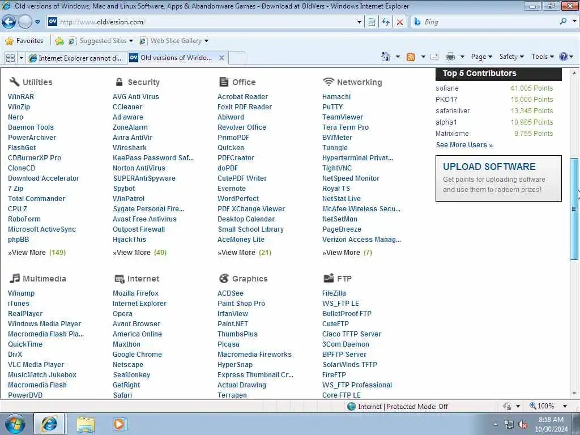The height and width of the screenshot is (435, 580).
Task: Open the Safety menu
Action: (x=511, y=57)
